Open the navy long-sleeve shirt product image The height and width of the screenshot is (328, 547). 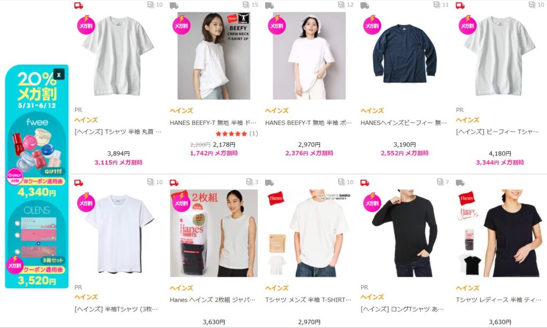(405, 56)
